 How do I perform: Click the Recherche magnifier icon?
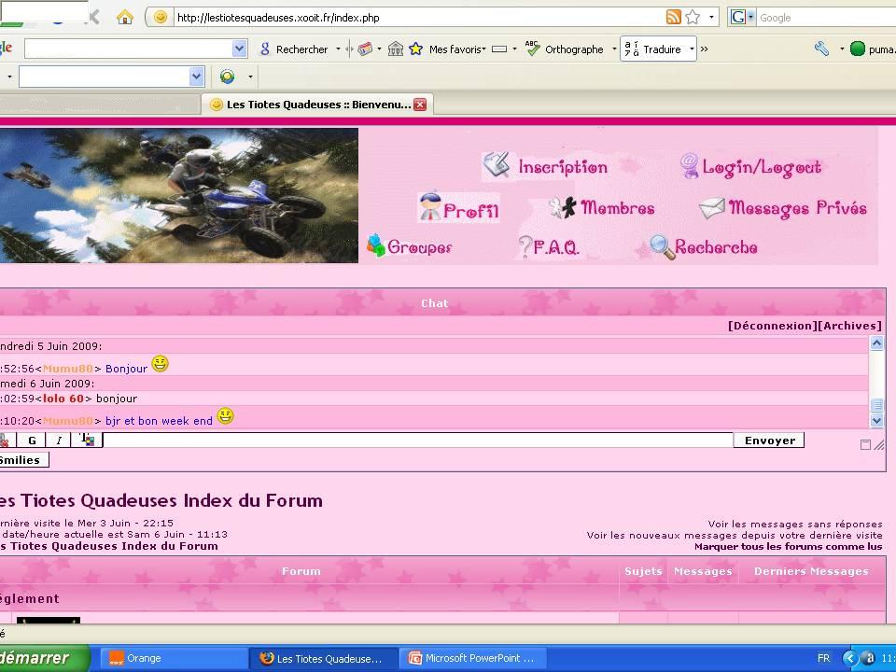(662, 247)
